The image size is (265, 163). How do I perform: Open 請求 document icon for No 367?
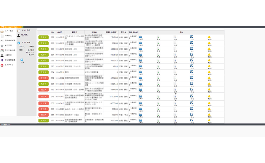[x=175, y=55]
